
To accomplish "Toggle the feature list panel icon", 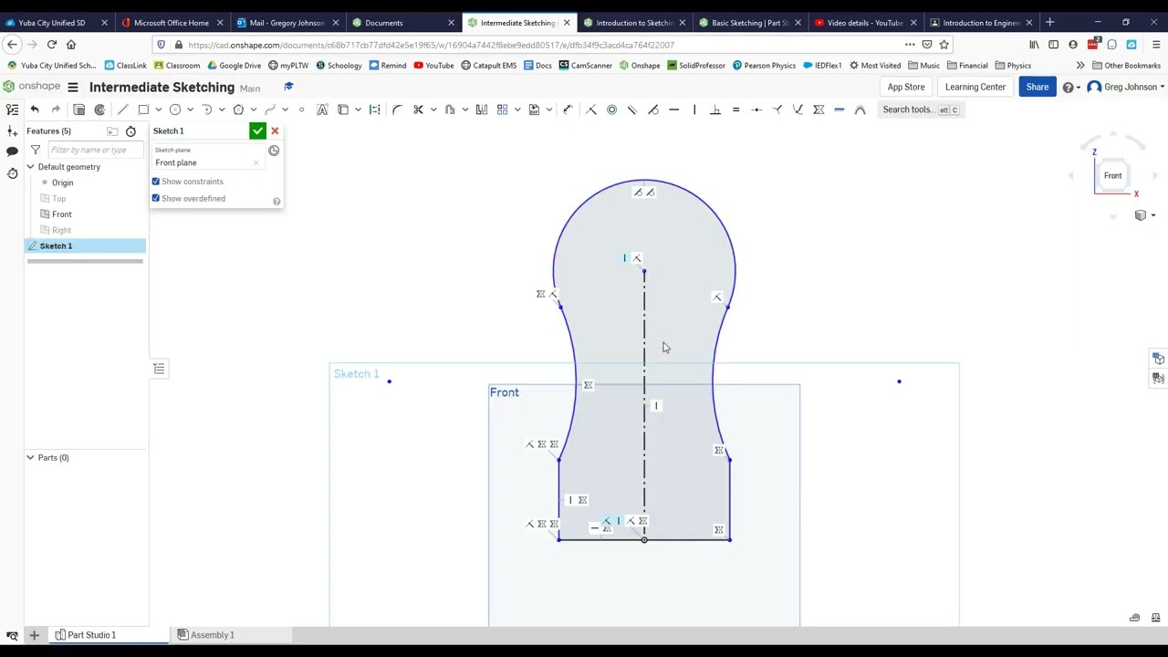I will pyautogui.click(x=12, y=109).
